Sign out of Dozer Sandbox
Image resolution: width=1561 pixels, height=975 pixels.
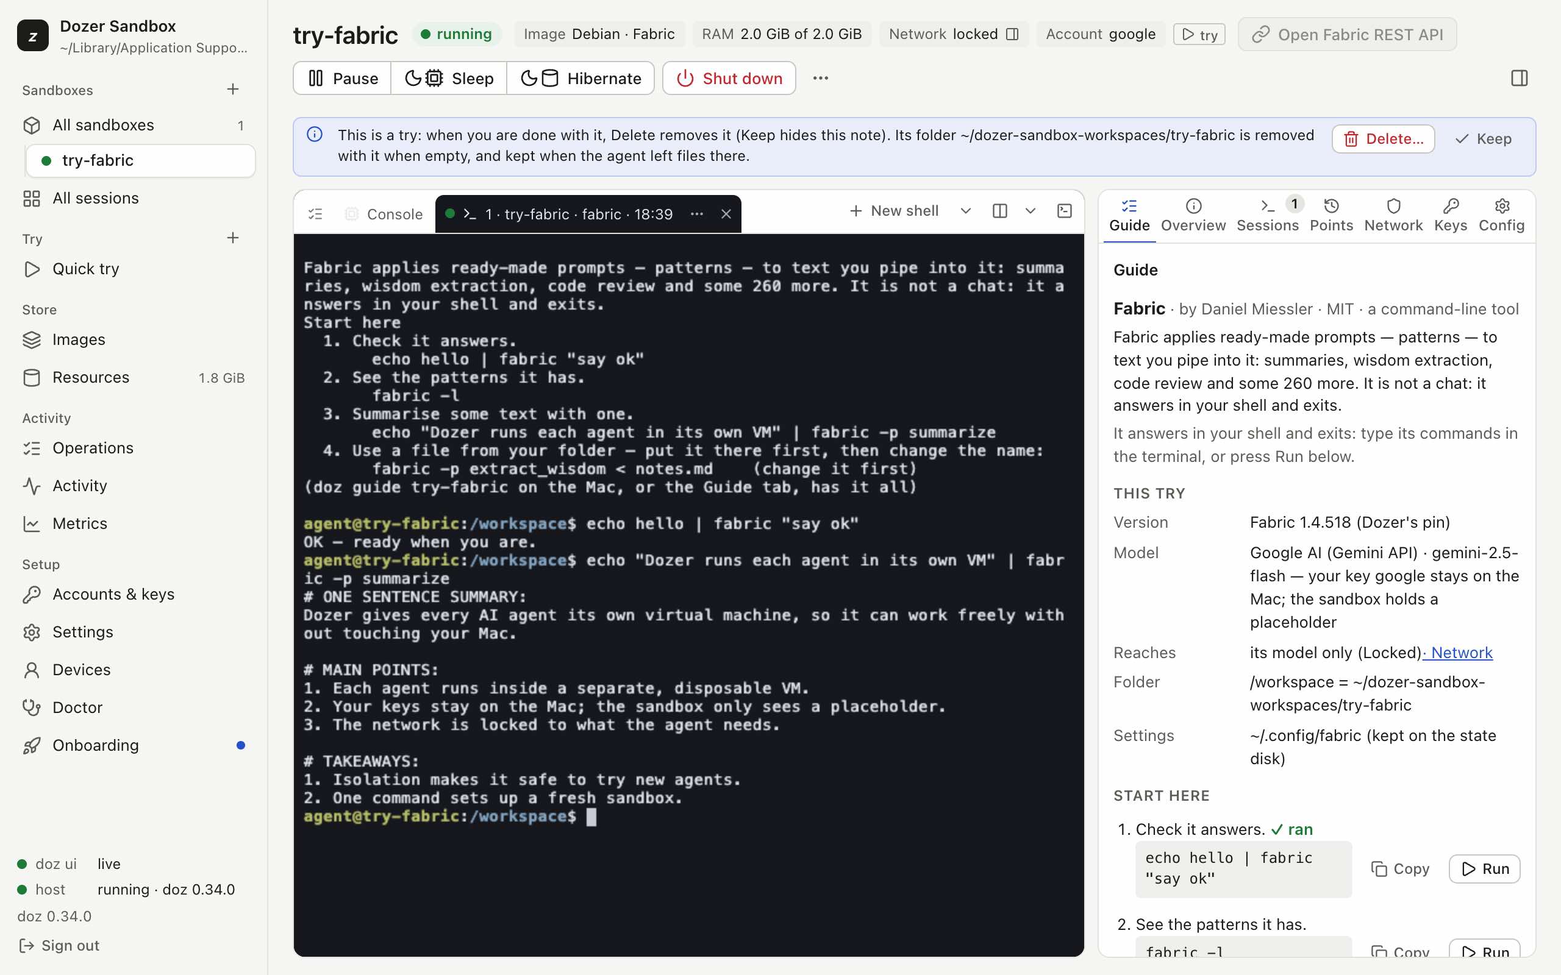tap(59, 945)
